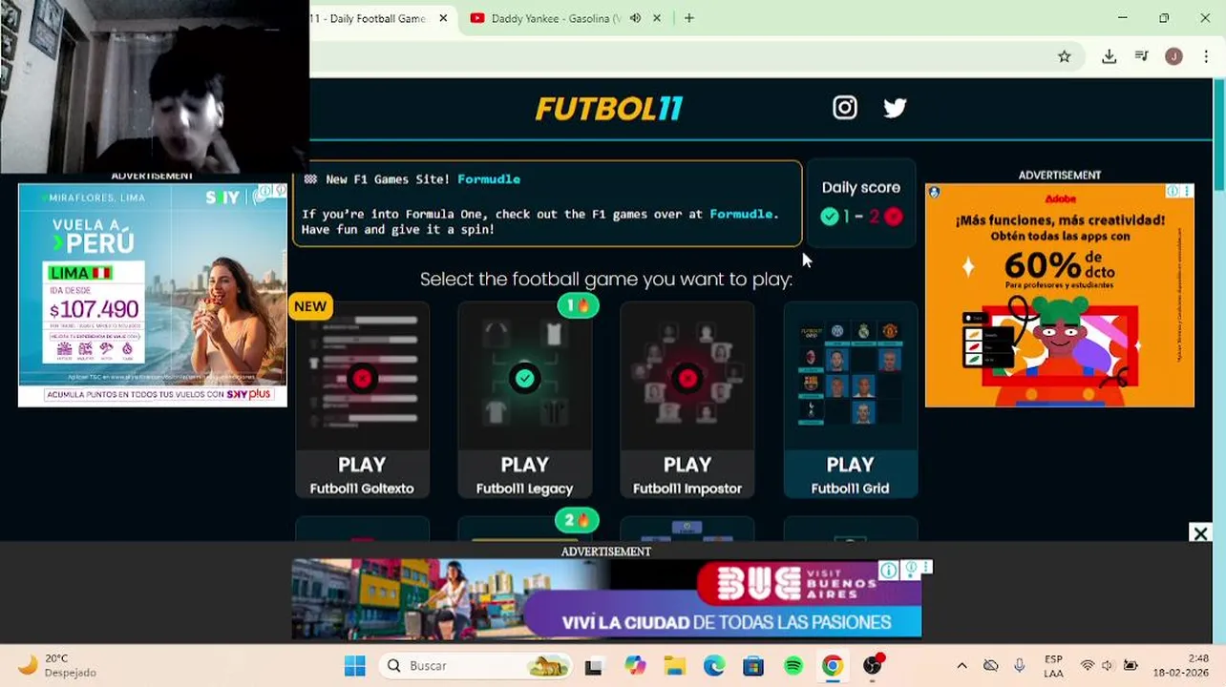Play the Futbol11 Impostor game

pyautogui.click(x=687, y=399)
